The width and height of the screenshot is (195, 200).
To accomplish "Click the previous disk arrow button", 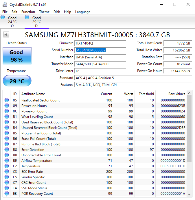I will pyautogui.click(x=6, y=35).
